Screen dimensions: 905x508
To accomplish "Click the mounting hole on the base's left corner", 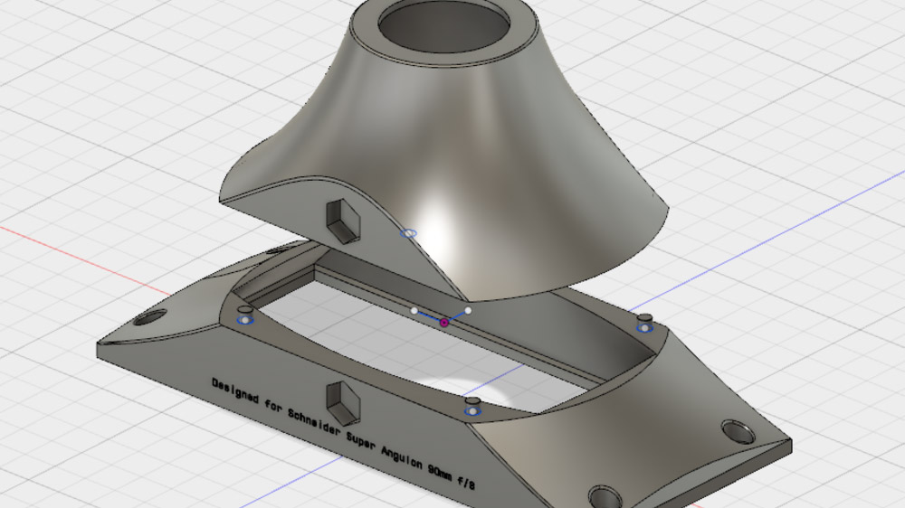I will pos(150,317).
